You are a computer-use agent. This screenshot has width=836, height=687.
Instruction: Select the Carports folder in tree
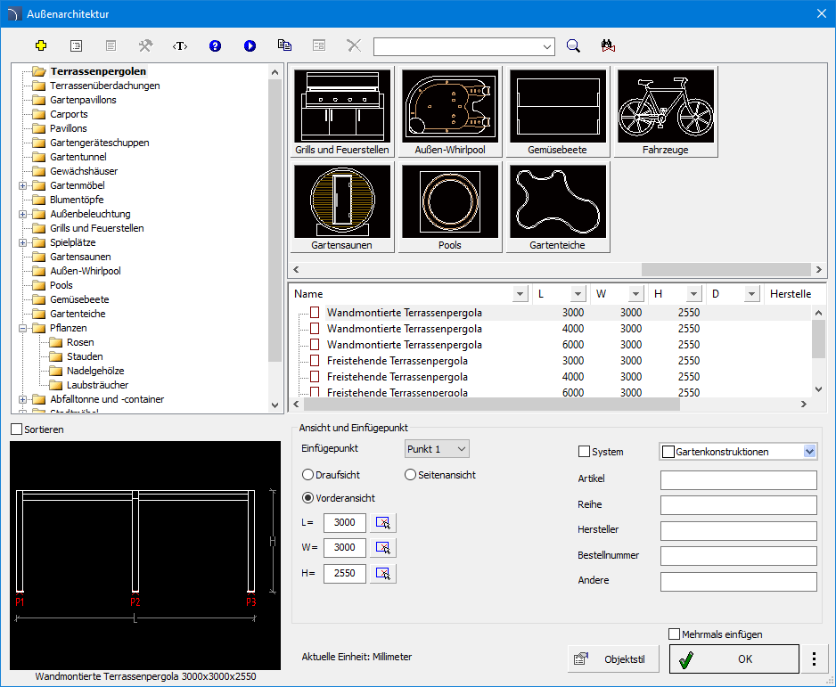[x=68, y=114]
